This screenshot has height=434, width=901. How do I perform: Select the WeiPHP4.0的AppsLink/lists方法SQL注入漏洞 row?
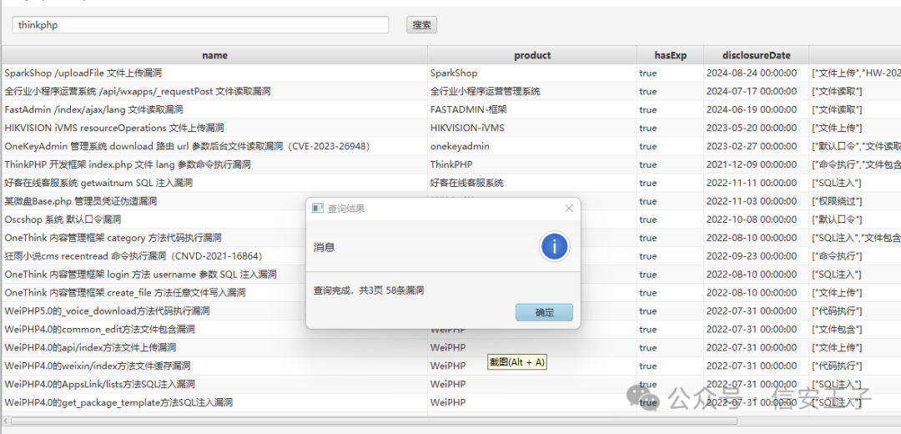click(451, 385)
